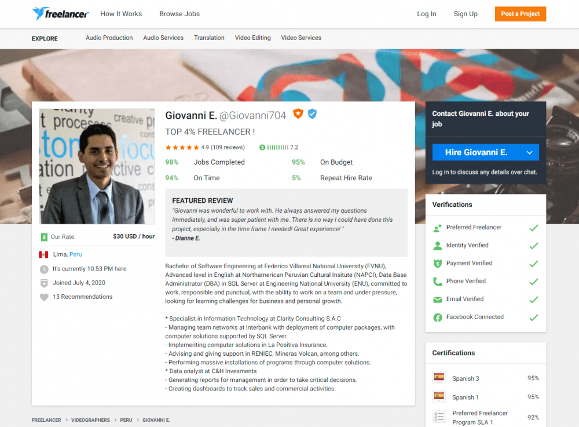Click the Phone Verified icon

click(x=438, y=282)
